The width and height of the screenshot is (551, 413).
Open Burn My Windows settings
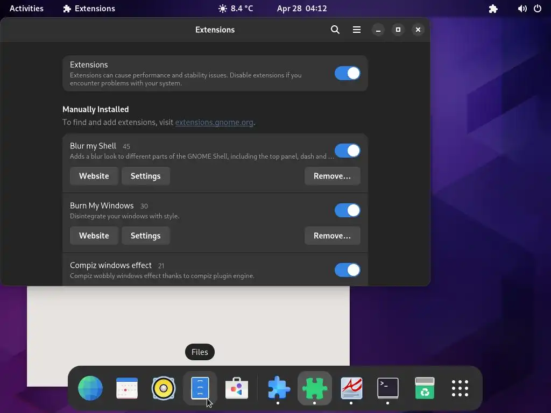pyautogui.click(x=145, y=236)
